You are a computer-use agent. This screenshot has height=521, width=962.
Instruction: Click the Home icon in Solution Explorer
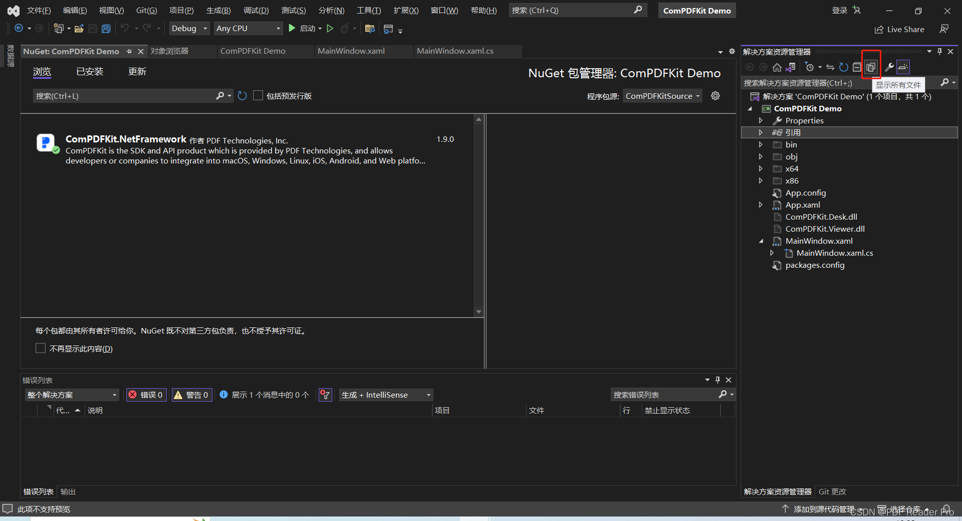[777, 67]
